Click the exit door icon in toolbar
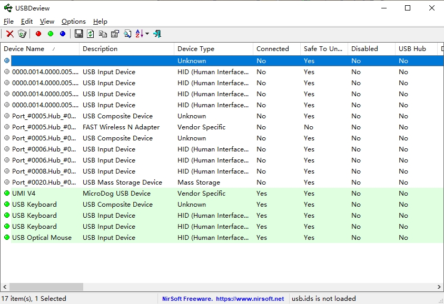Viewport: 444px width, 304px height. pos(157,34)
